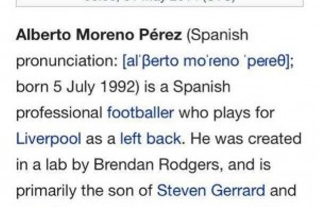This screenshot has height=207, width=319.
Task: Open the IPA pronunciation link for alˈβerto moˈreno
Action: coord(206,61)
